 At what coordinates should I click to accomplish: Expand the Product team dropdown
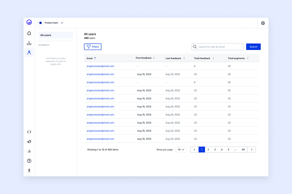point(62,23)
